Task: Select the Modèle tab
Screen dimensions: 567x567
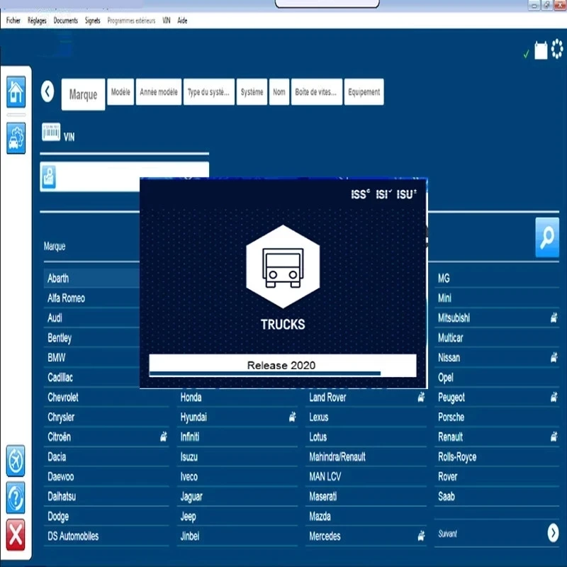Action: click(x=120, y=92)
